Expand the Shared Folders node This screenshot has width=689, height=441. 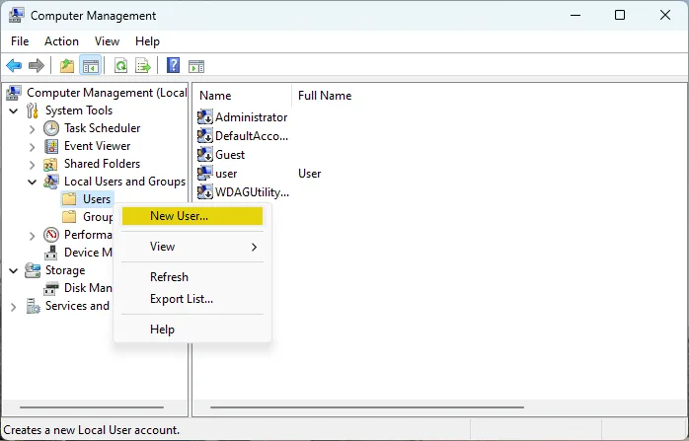pyautogui.click(x=32, y=165)
